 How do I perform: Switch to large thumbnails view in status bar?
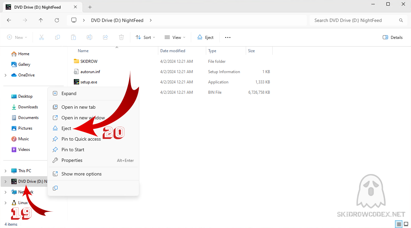(x=406, y=224)
